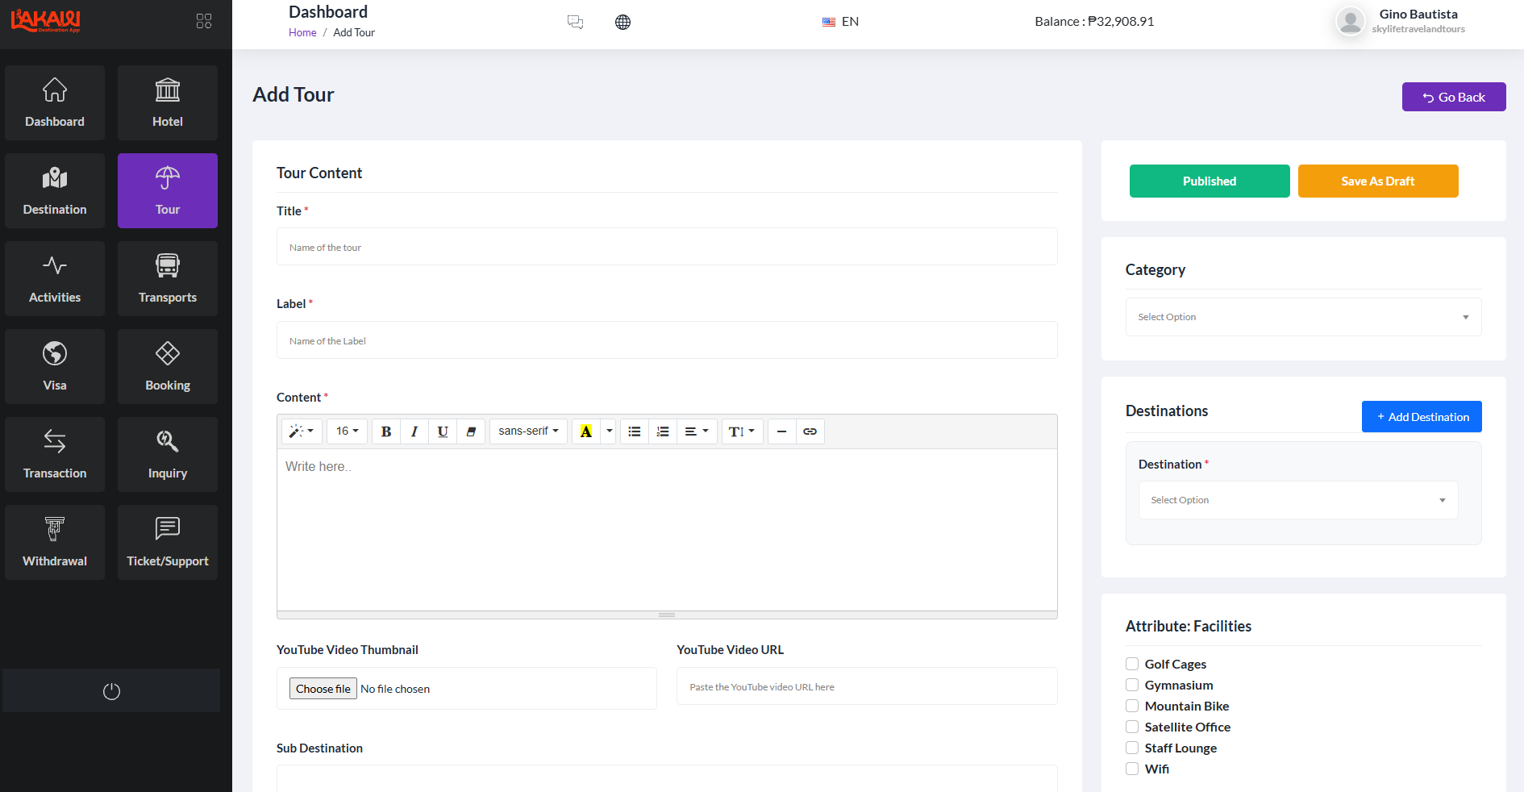Check the Golf Cages facility

(x=1132, y=664)
